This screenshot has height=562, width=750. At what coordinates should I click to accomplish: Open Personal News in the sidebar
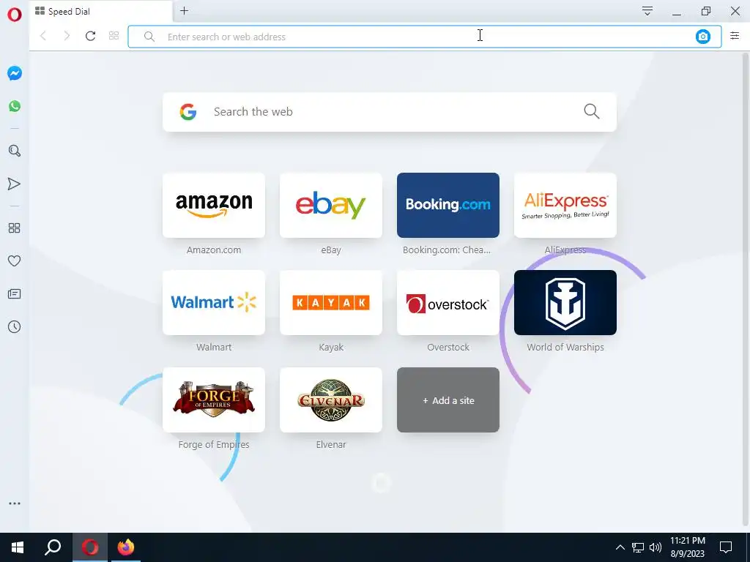(x=15, y=294)
